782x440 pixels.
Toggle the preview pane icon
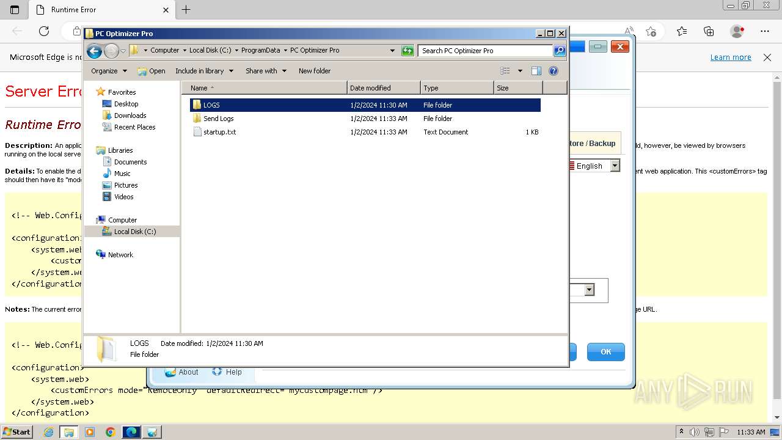point(536,71)
